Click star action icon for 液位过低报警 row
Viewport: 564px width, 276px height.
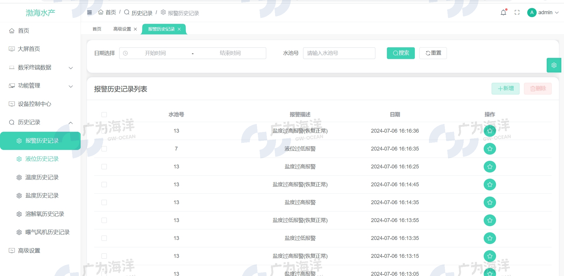(x=490, y=149)
